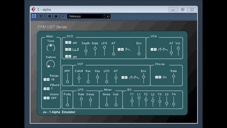Decrease Range with minus button

45,80
